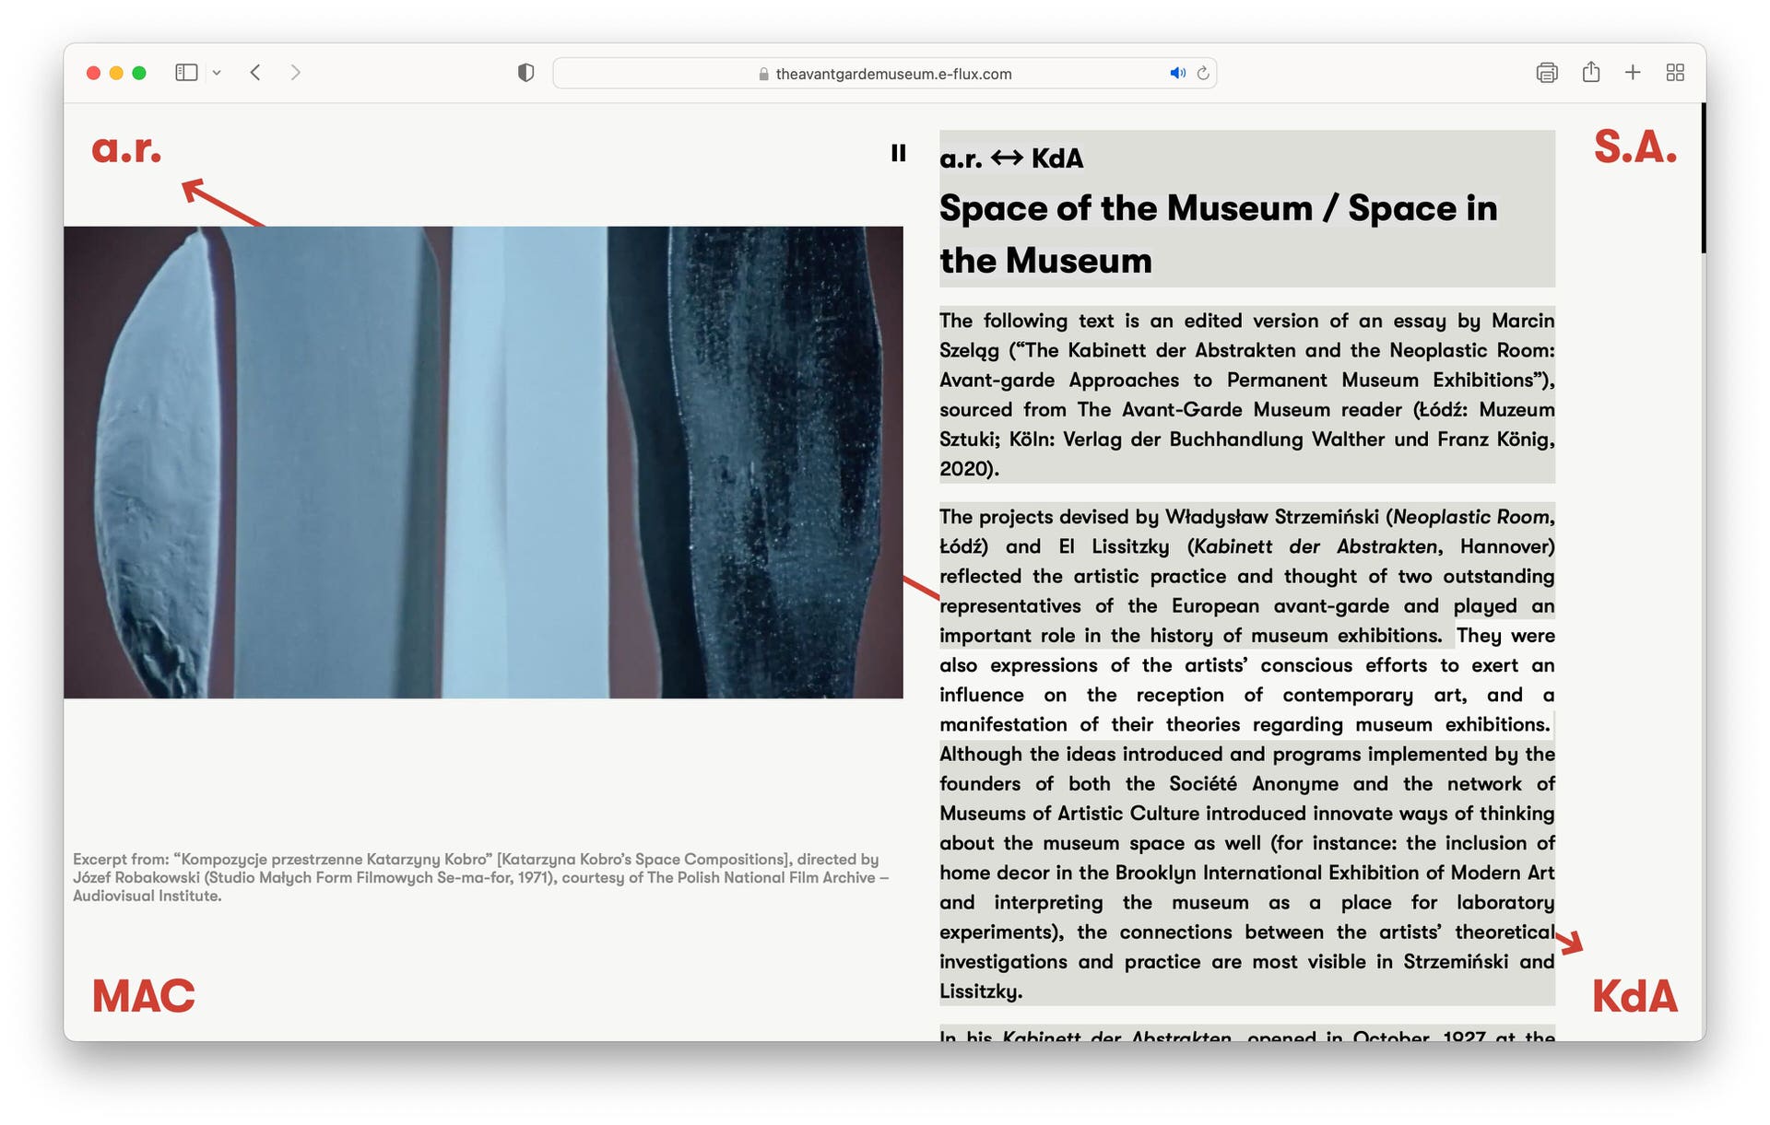The height and width of the screenshot is (1125, 1770).
Task: Reload the page with refresh icon
Action: pyautogui.click(x=1203, y=73)
